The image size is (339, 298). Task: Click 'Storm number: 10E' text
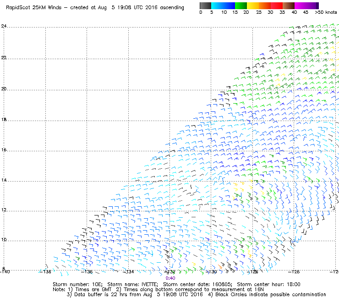(77, 284)
